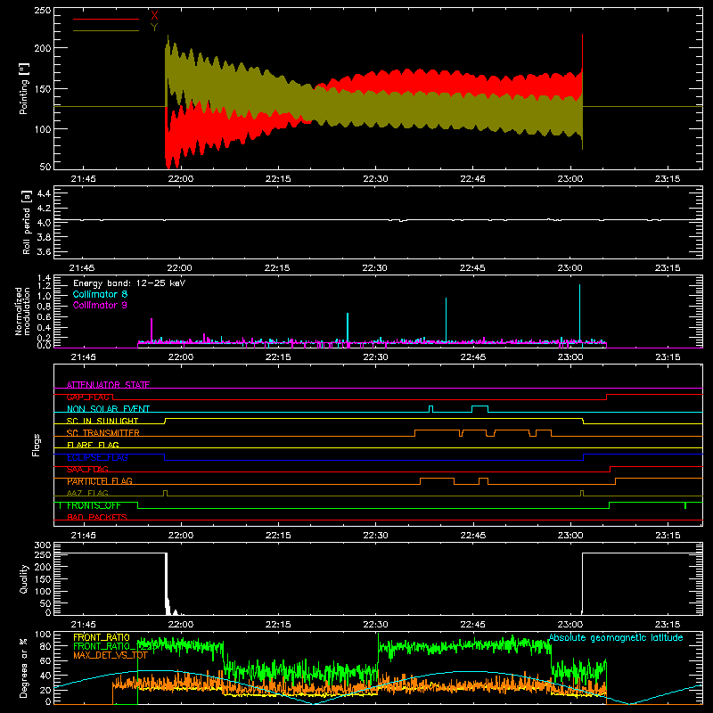Select the cyan "Collimator 8" legend entry
Viewport: 713px width, 713px height.
[x=100, y=294]
